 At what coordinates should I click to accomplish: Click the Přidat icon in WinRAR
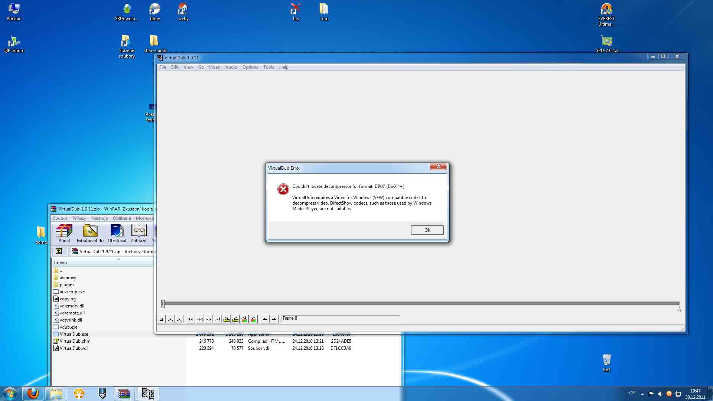click(x=64, y=234)
